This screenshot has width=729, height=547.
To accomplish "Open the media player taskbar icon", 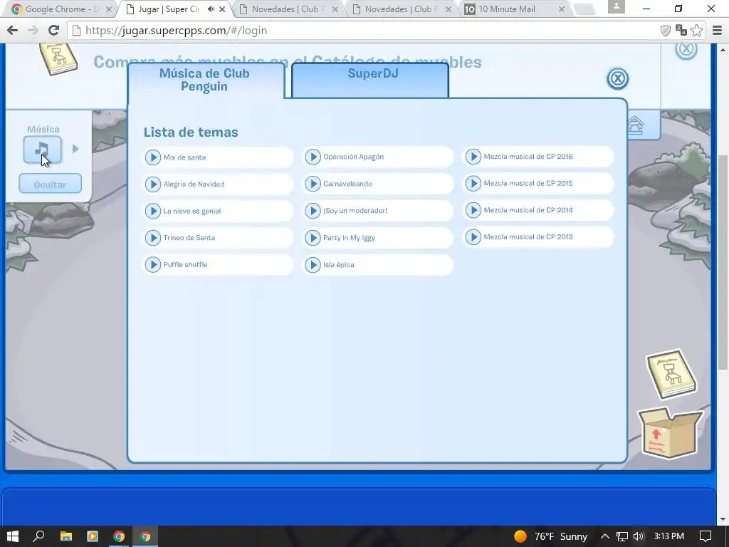I will pos(93,536).
